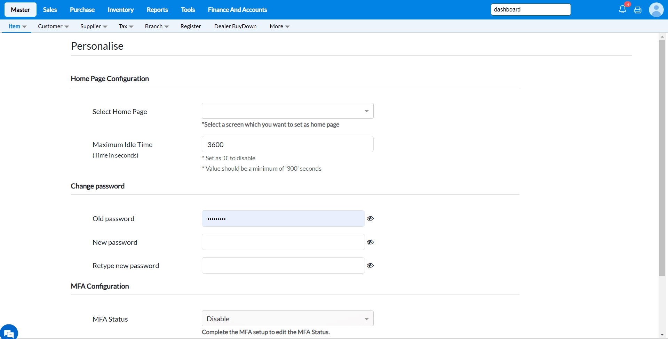Toggle New password visibility eye

click(x=370, y=242)
